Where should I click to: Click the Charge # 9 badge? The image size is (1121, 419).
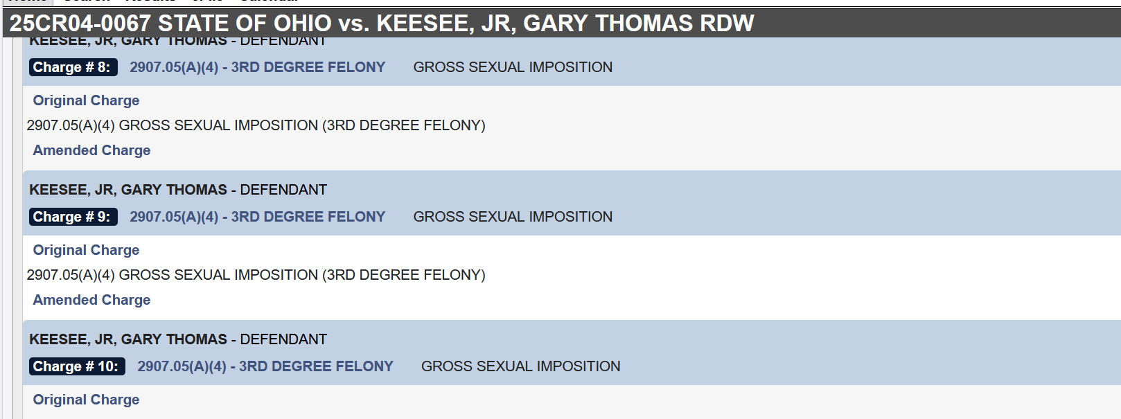73,217
